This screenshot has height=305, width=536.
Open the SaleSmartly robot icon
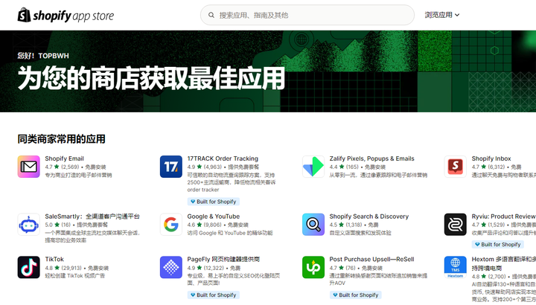(x=29, y=225)
